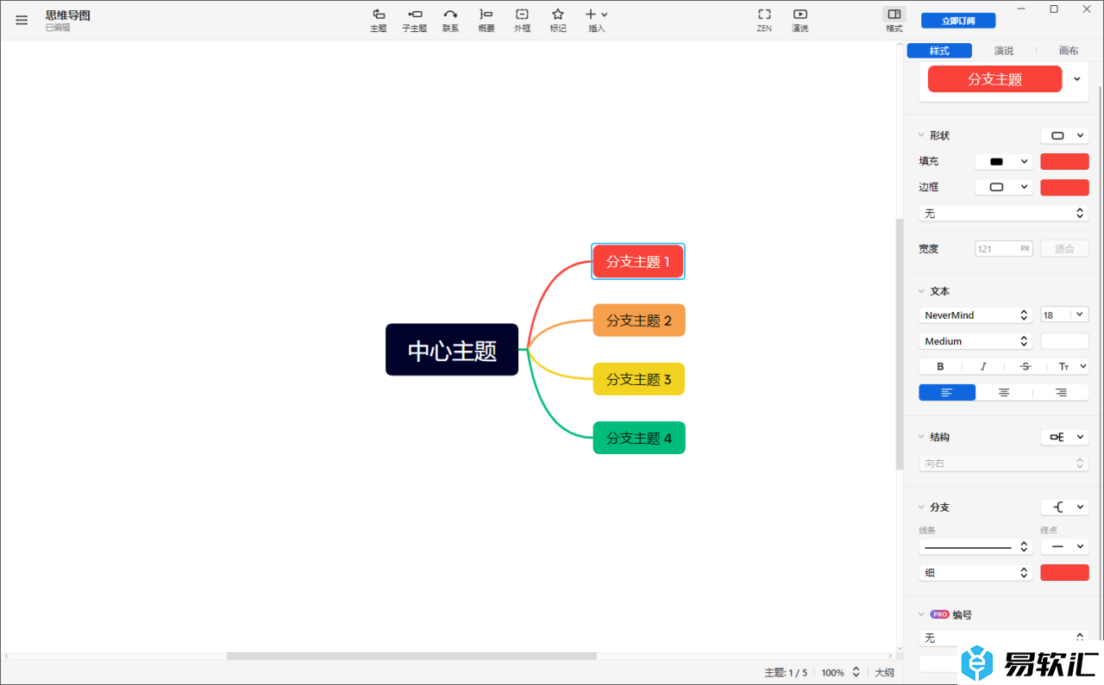Collapse the 形状 section
The image size is (1104, 685).
pos(920,136)
